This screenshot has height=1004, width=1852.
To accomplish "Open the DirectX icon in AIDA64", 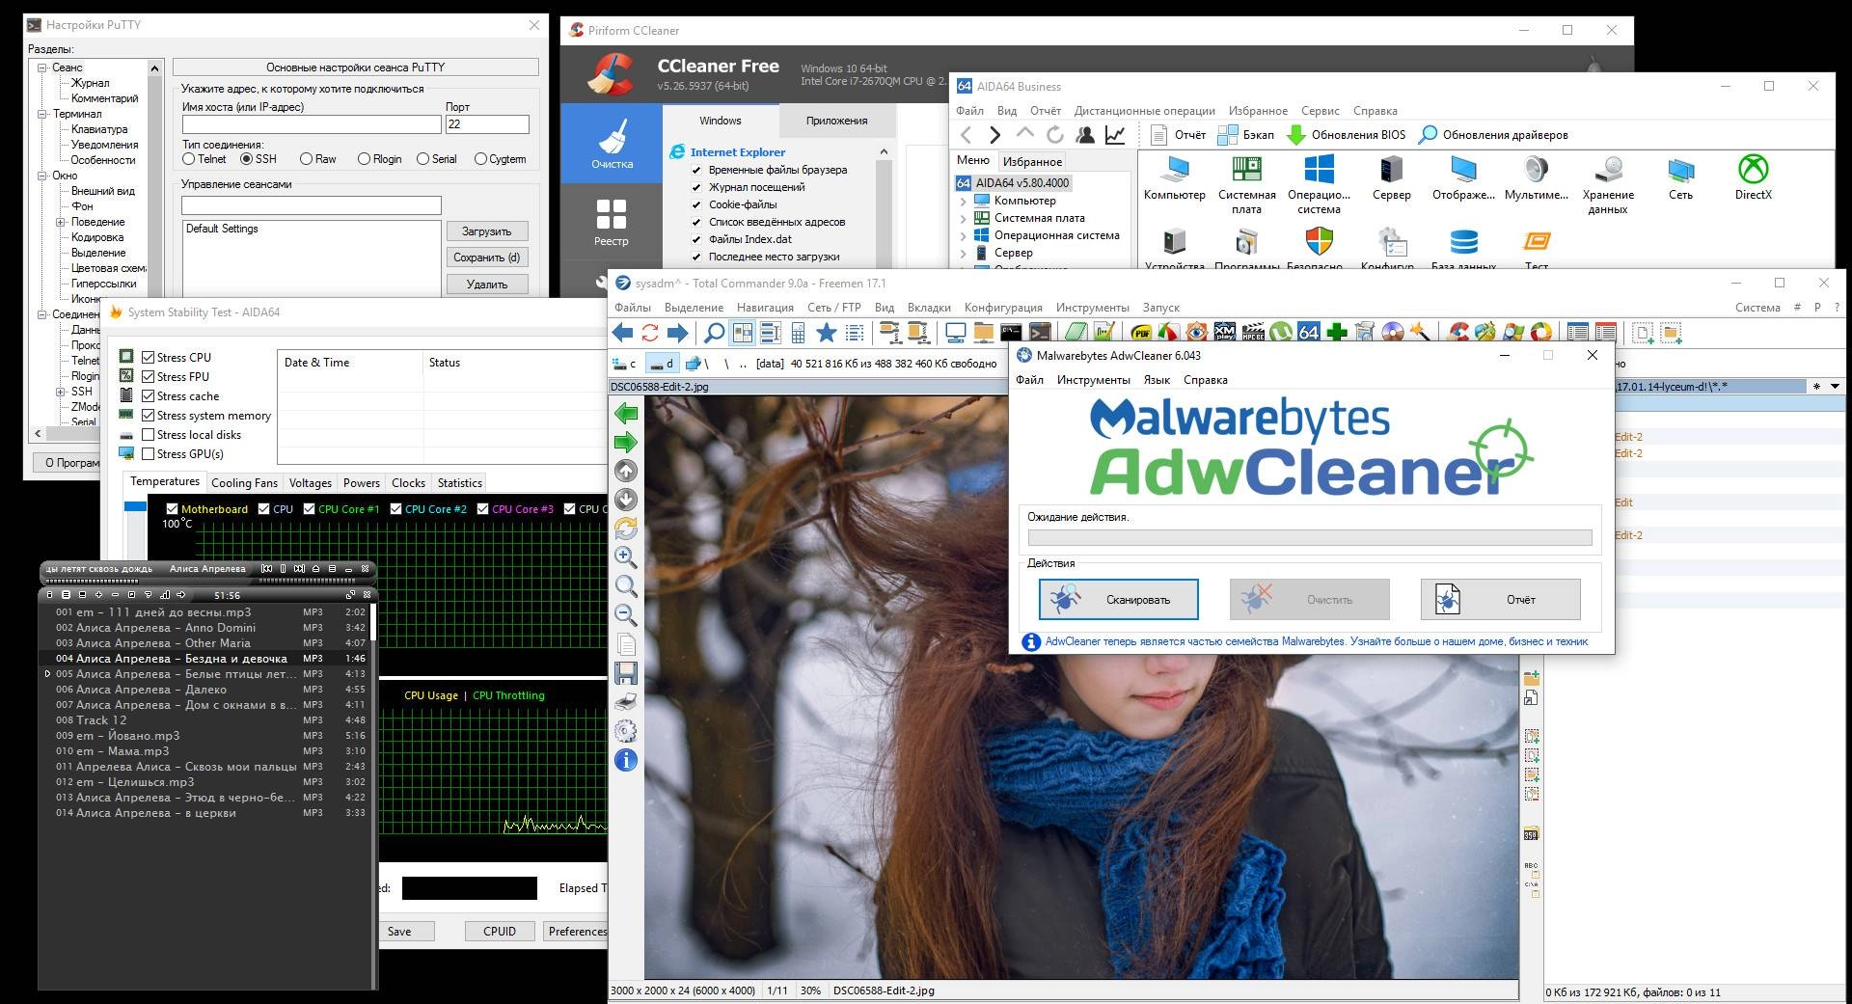I will (1753, 177).
